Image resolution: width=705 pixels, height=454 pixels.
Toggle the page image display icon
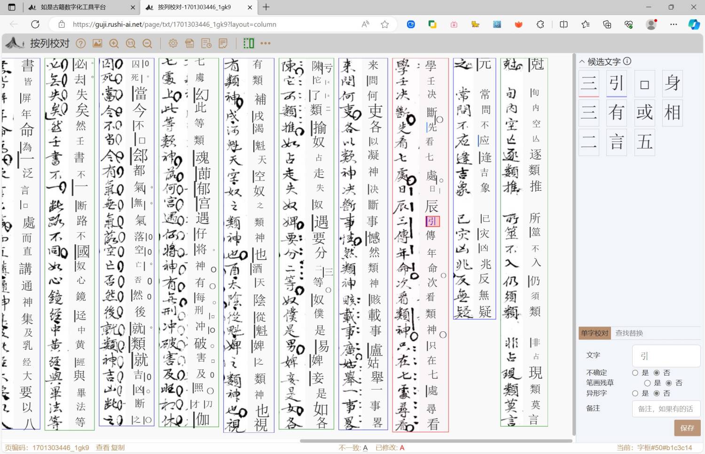[97, 43]
